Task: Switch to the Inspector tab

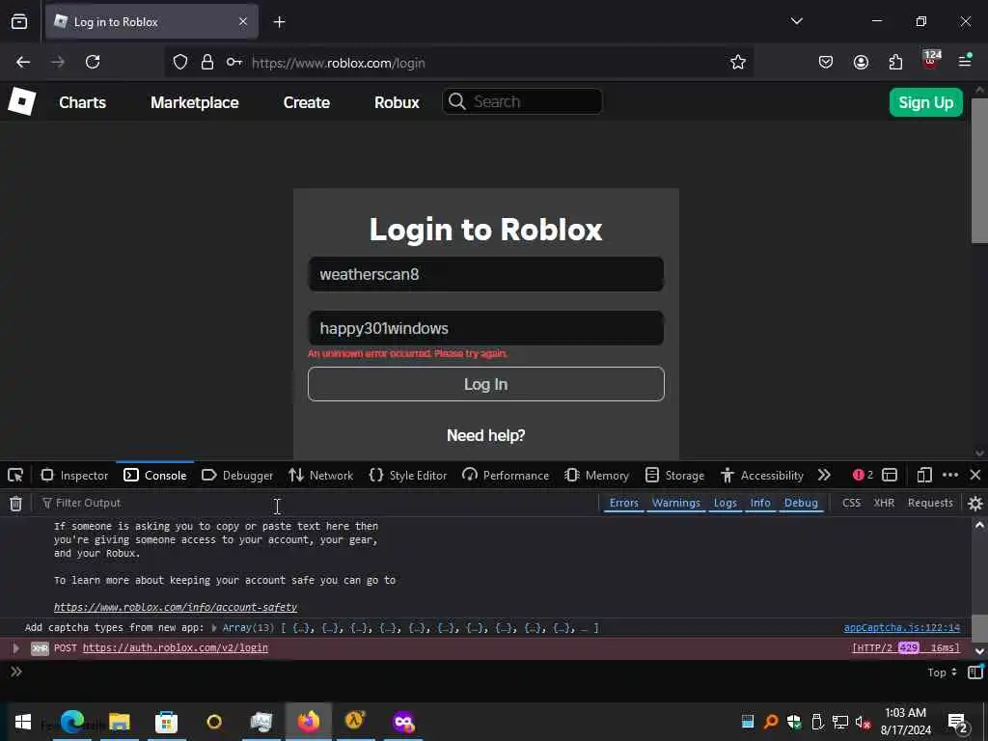Action: coord(74,475)
